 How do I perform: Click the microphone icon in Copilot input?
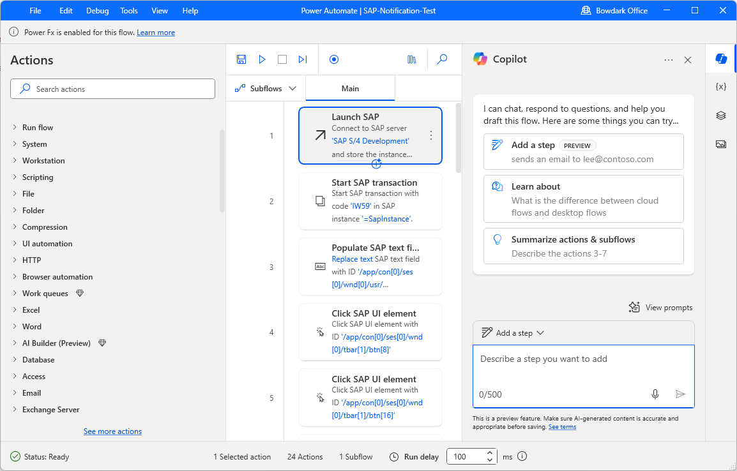[655, 394]
